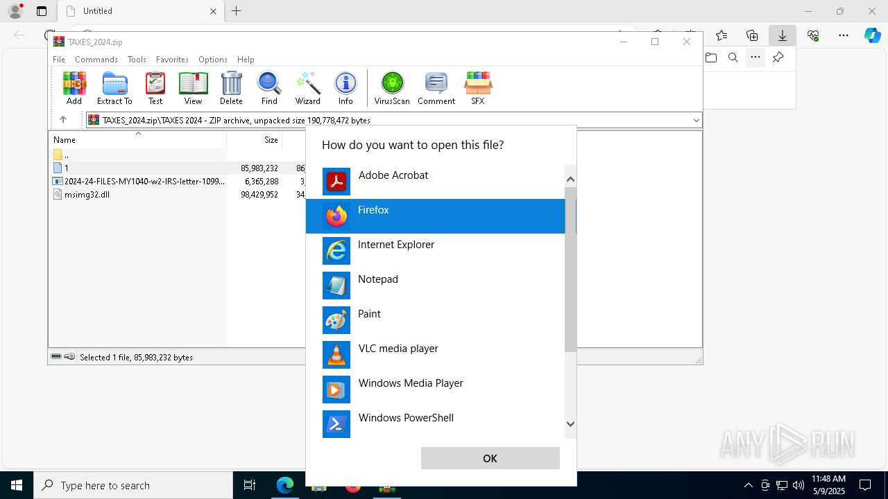
Task: Click the Extract To toolbar icon
Action: coord(114,88)
